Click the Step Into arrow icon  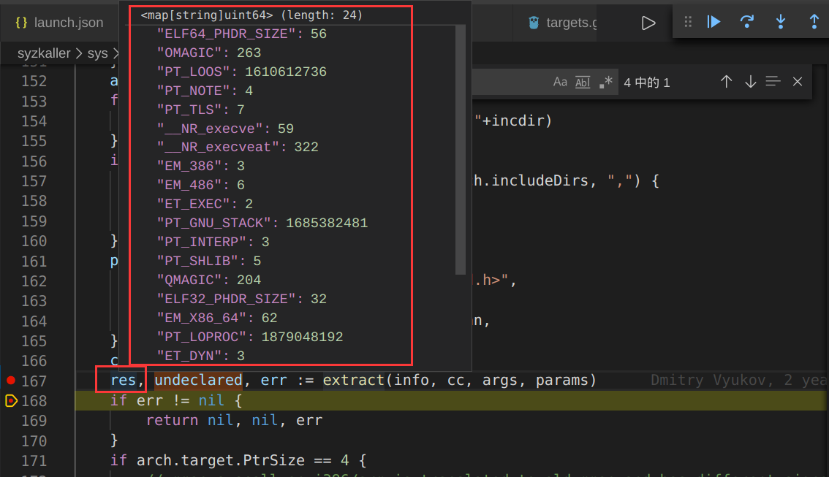[780, 22]
